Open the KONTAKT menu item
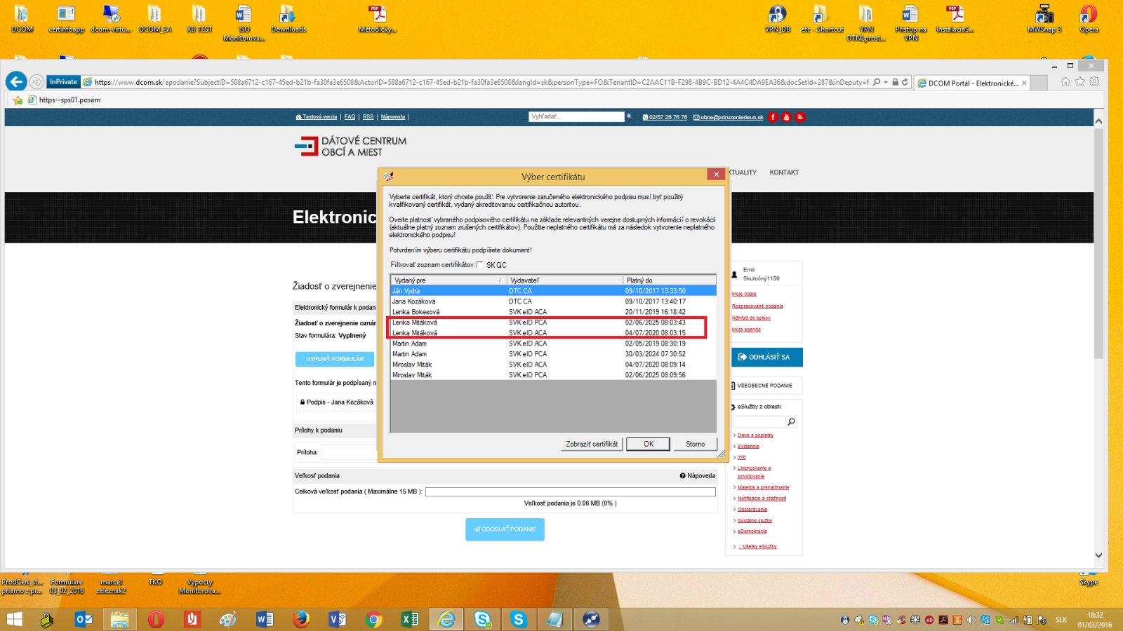The height and width of the screenshot is (631, 1123). [x=784, y=172]
